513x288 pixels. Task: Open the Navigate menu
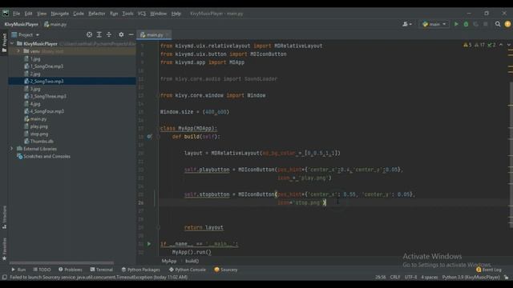coord(60,14)
